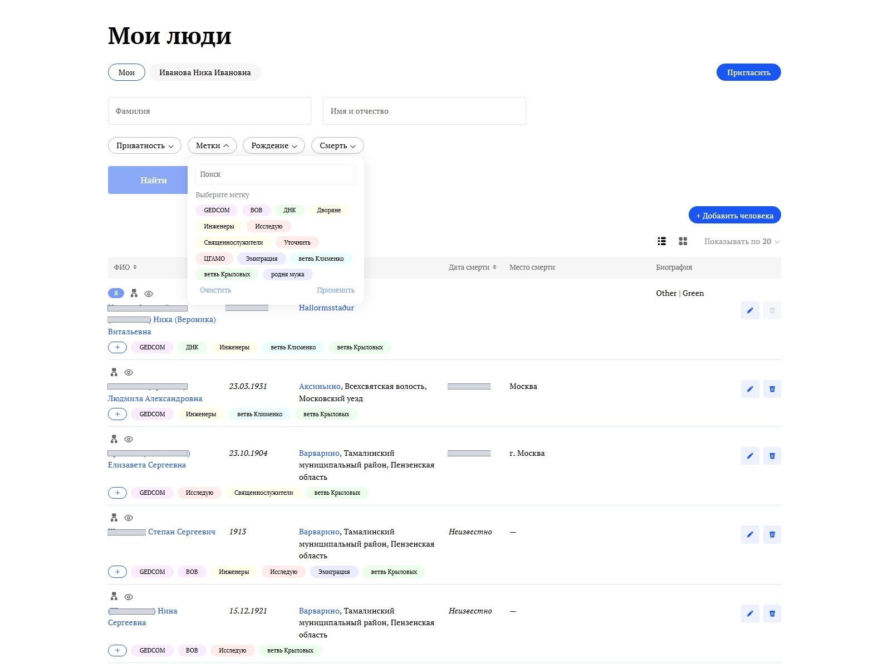
Task: Click pencil icon for Степан Сергеевич row
Action: (749, 534)
